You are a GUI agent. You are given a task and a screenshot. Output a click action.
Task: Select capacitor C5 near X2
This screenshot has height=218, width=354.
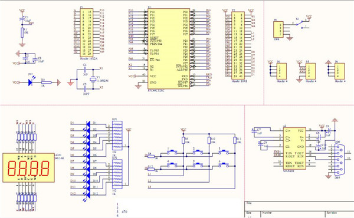click(85, 89)
